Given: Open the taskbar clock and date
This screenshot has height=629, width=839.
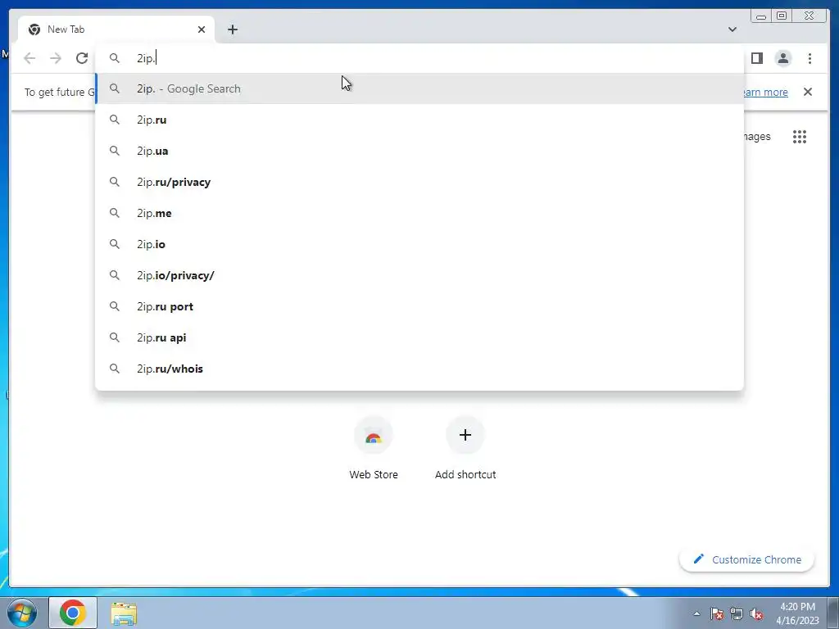Looking at the screenshot, I should 797,613.
